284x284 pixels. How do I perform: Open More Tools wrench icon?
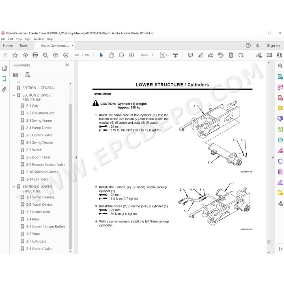(x=280, y=204)
